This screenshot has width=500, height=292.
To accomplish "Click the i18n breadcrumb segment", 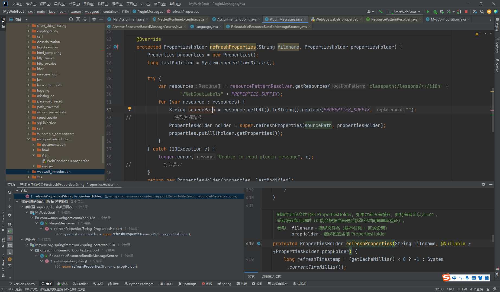I will coord(125,12).
